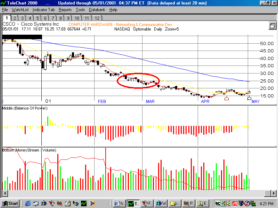
Task: Click the network monitors tray icon
Action: point(253,203)
